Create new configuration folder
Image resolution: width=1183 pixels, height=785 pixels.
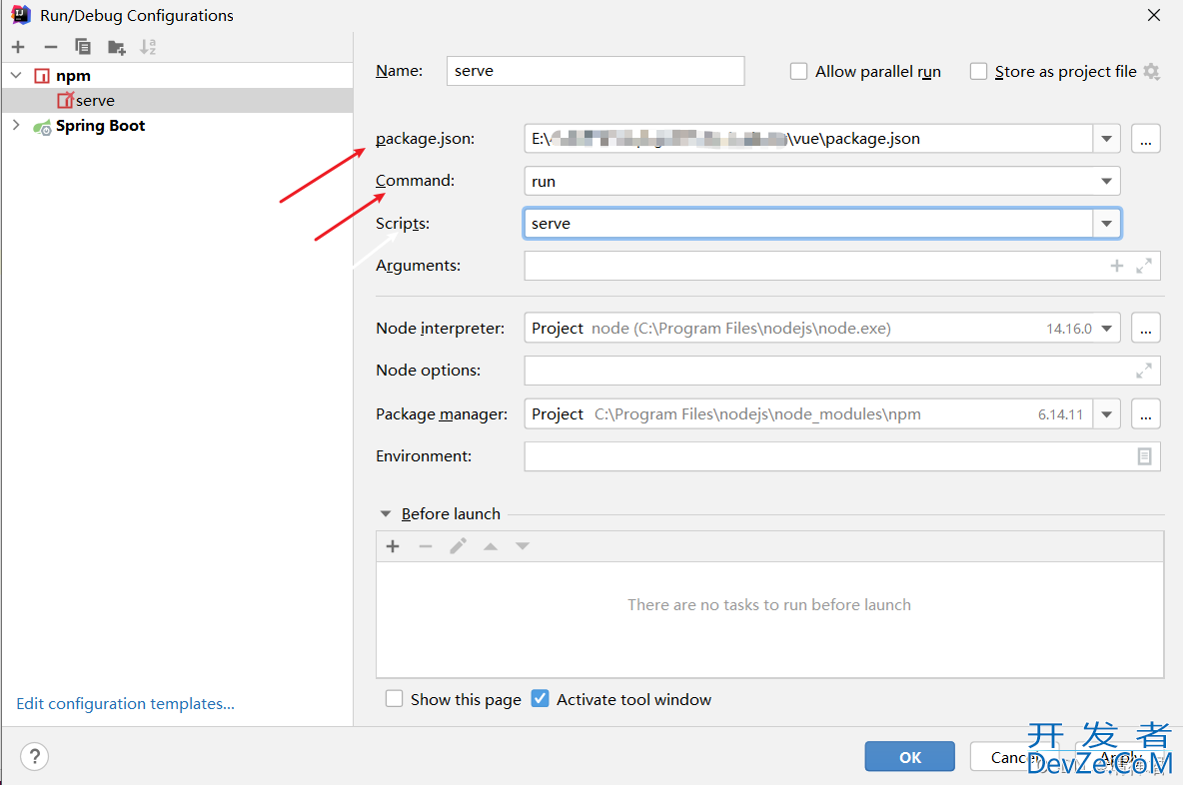(116, 48)
